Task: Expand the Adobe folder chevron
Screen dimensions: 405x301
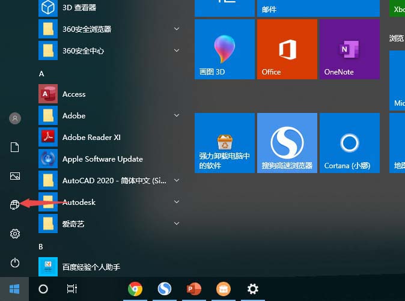Action: (x=177, y=115)
